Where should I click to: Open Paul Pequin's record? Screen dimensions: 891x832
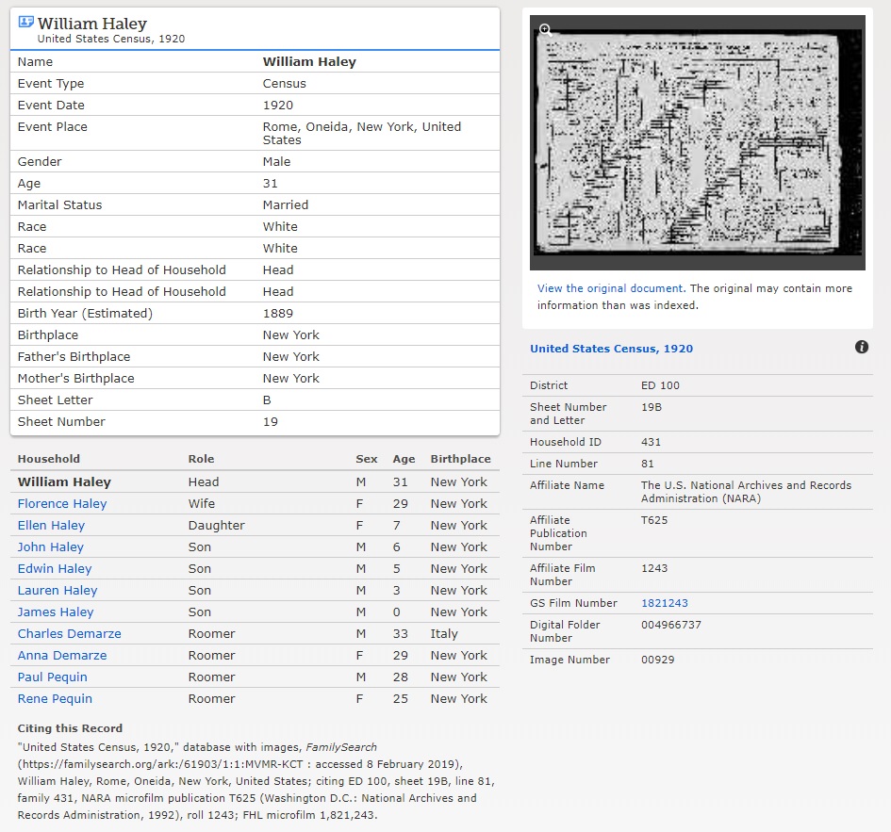coord(52,677)
